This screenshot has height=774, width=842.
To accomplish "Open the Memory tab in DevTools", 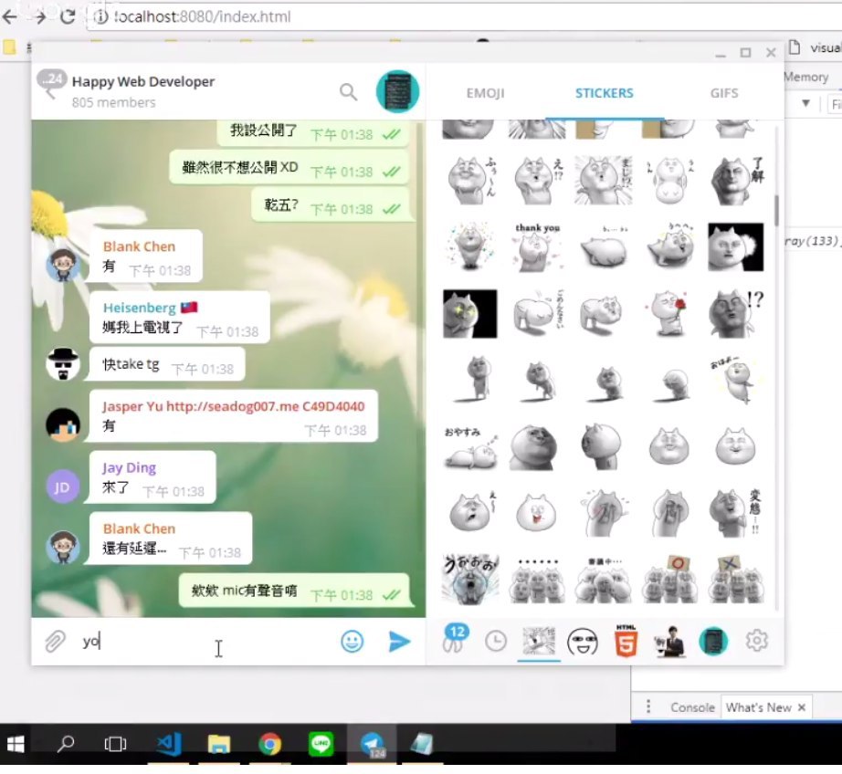I will pos(805,78).
